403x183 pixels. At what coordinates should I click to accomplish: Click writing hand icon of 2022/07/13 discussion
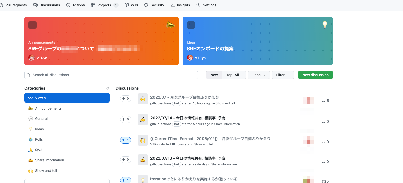point(143,160)
